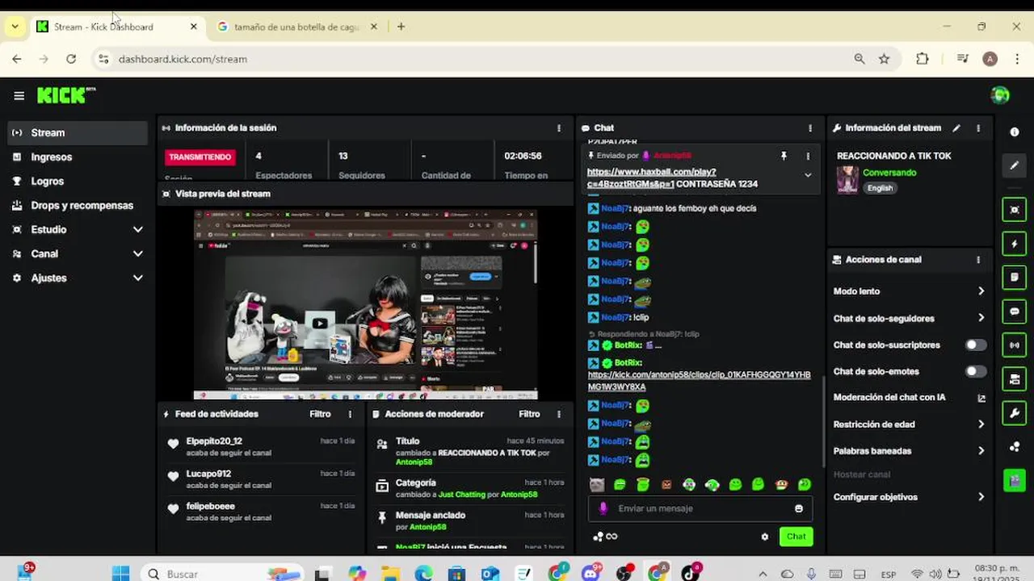Click the stream preview video thumbnail
Viewport: 1034px width, 581px height.
point(366,304)
